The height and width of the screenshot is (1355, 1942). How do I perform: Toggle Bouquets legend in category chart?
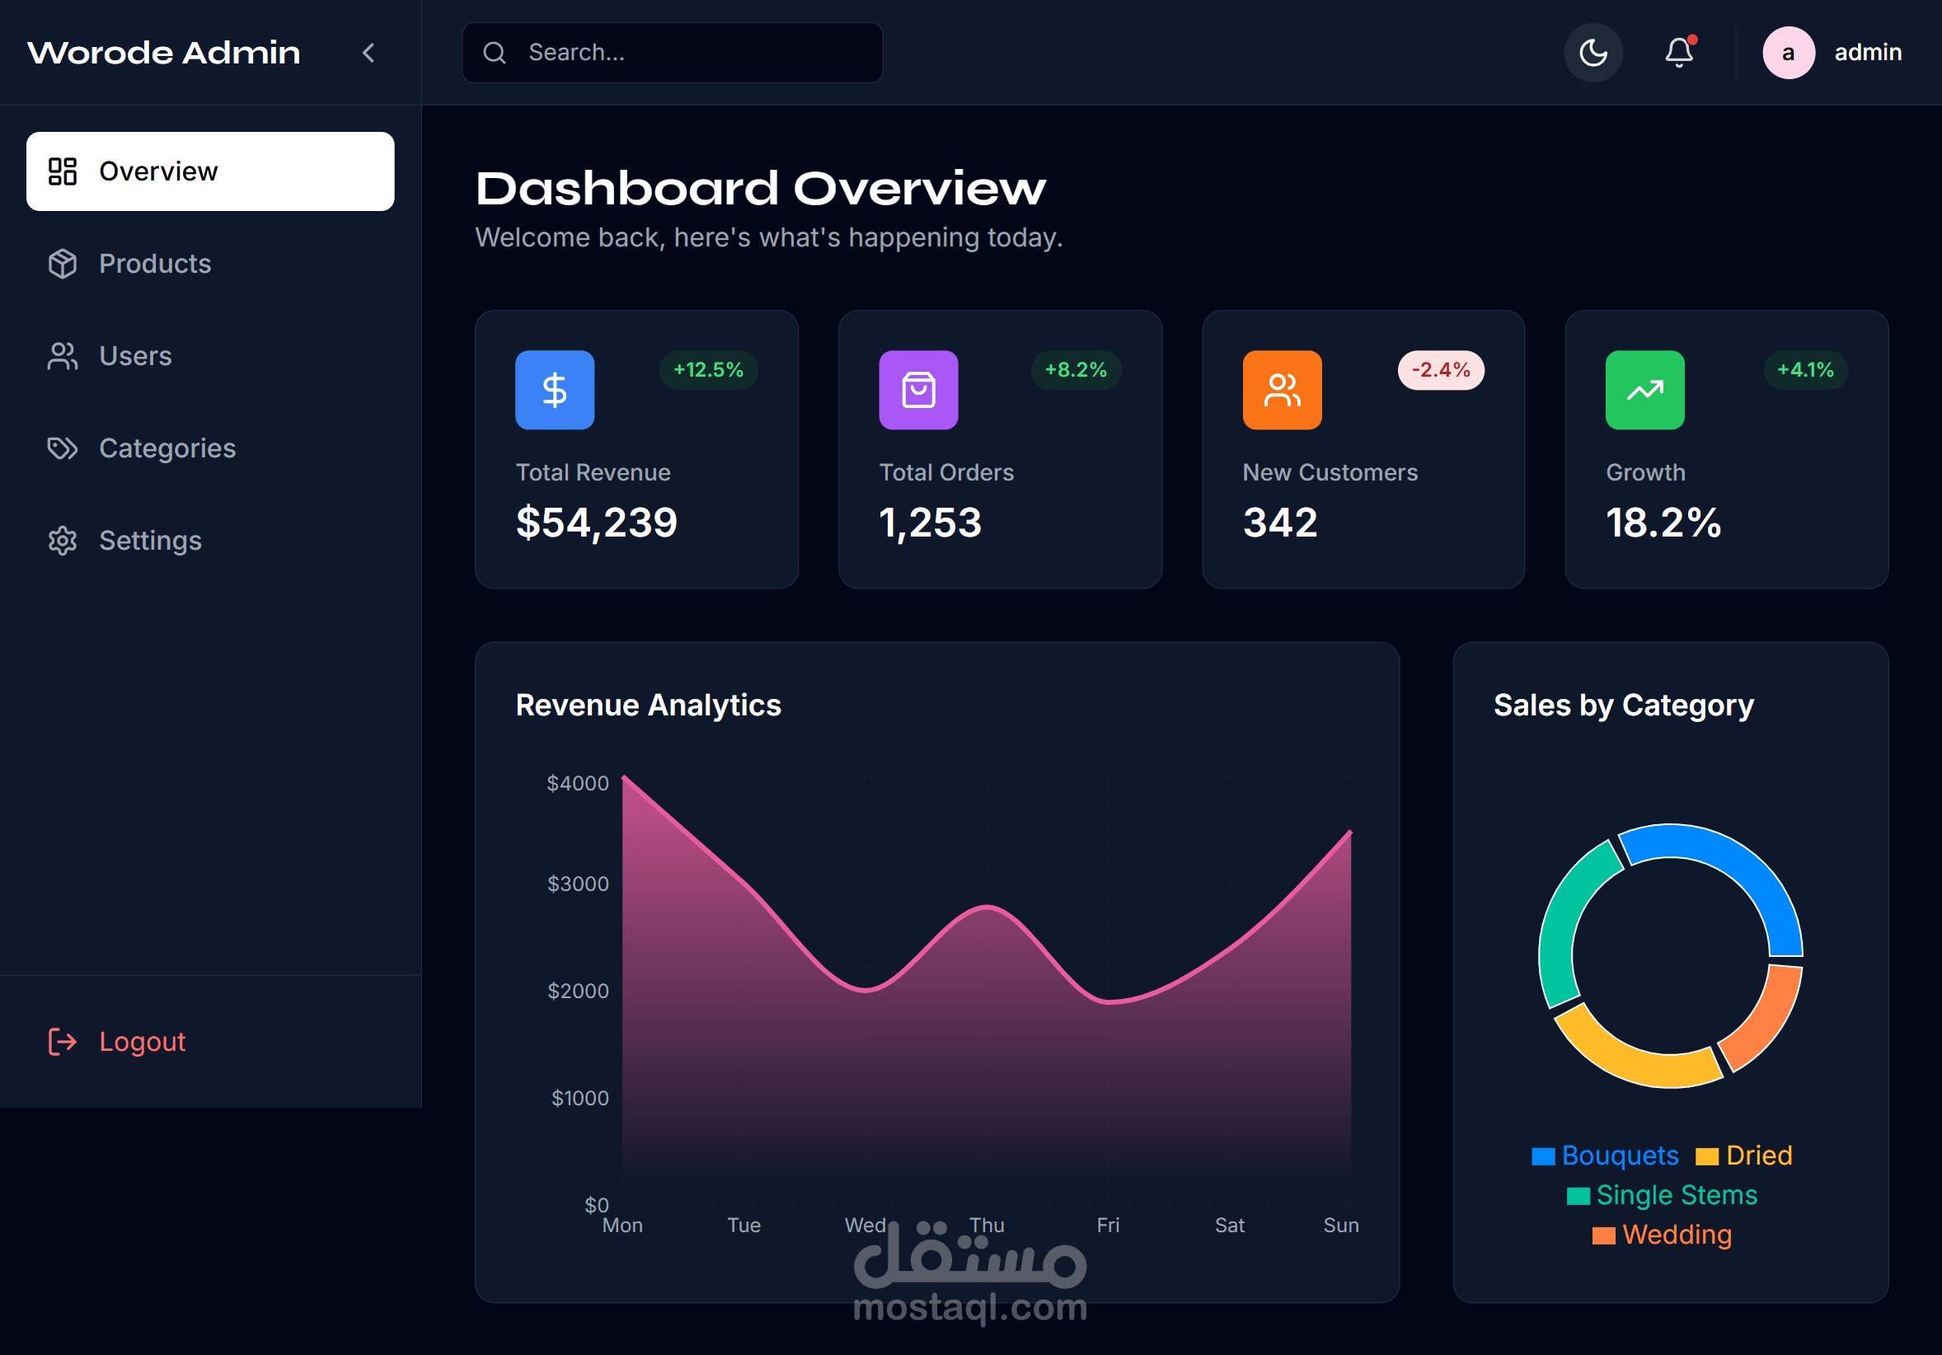pos(1619,1156)
